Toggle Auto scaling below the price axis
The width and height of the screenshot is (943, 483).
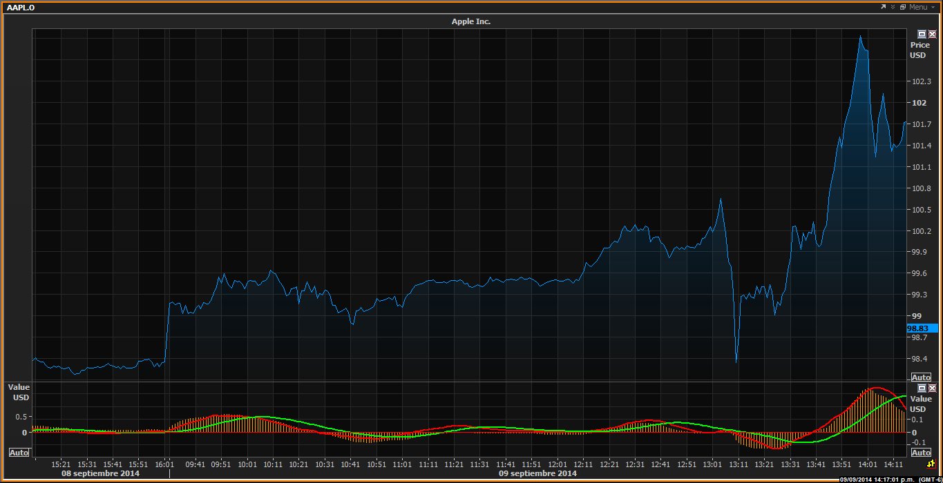[921, 377]
